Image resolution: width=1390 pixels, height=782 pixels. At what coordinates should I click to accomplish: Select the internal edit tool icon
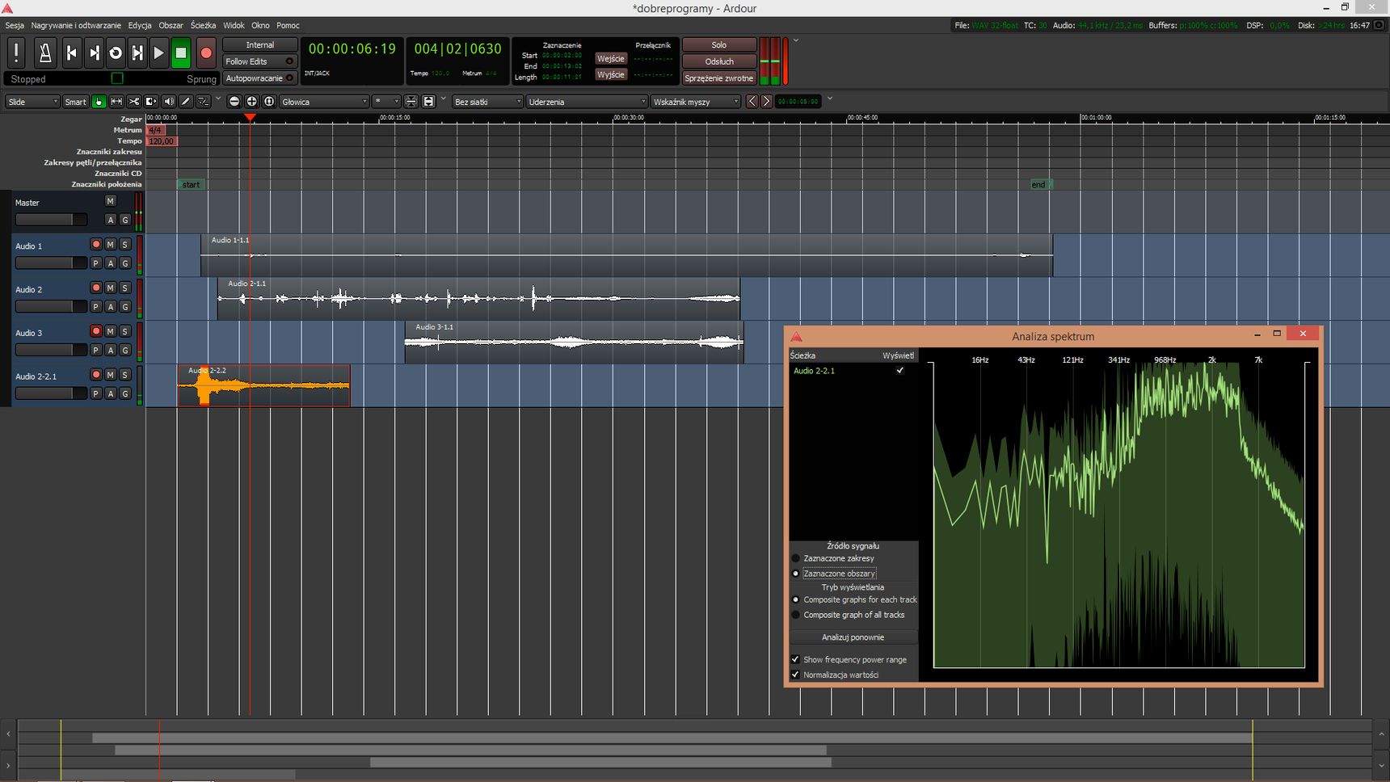tap(204, 102)
